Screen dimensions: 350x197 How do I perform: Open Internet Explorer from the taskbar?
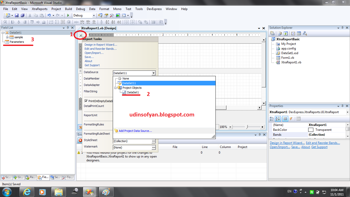coord(27,192)
